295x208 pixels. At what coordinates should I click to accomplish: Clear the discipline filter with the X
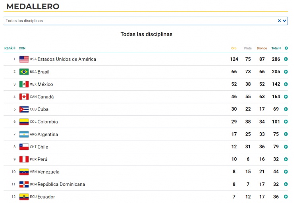tap(279, 21)
